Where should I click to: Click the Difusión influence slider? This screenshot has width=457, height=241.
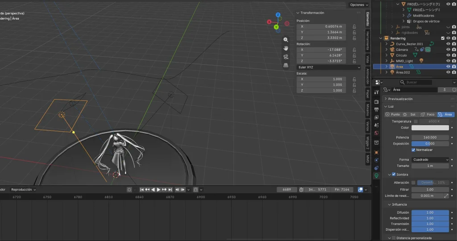point(430,212)
